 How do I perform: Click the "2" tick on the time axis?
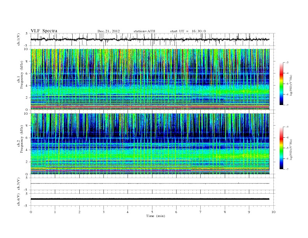pos(79,212)
